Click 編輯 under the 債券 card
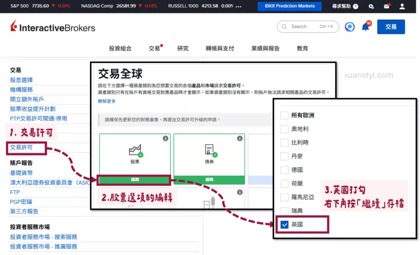Screen dimensions: 420x255 209,180
